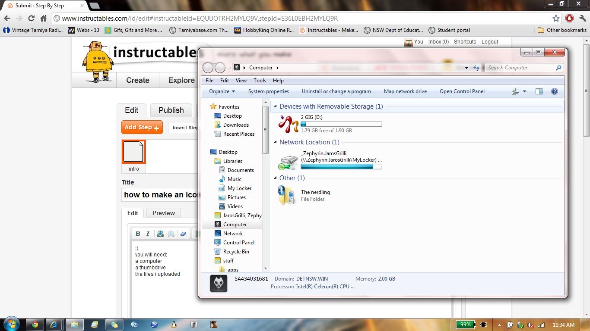This screenshot has height=331, width=590.
Task: Open Internet Explorer from the taskbar
Action: point(54,325)
